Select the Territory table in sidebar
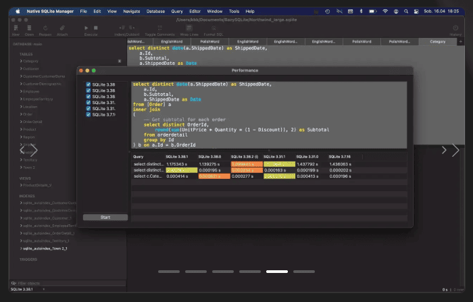Screen dimensions: 473x302 pos(30,159)
